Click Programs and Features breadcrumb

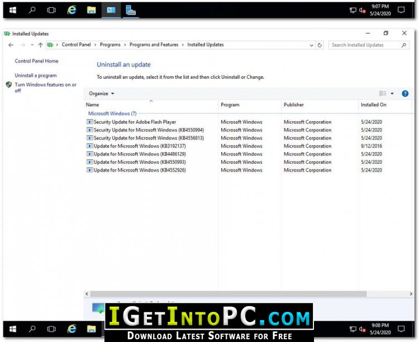[x=154, y=45]
